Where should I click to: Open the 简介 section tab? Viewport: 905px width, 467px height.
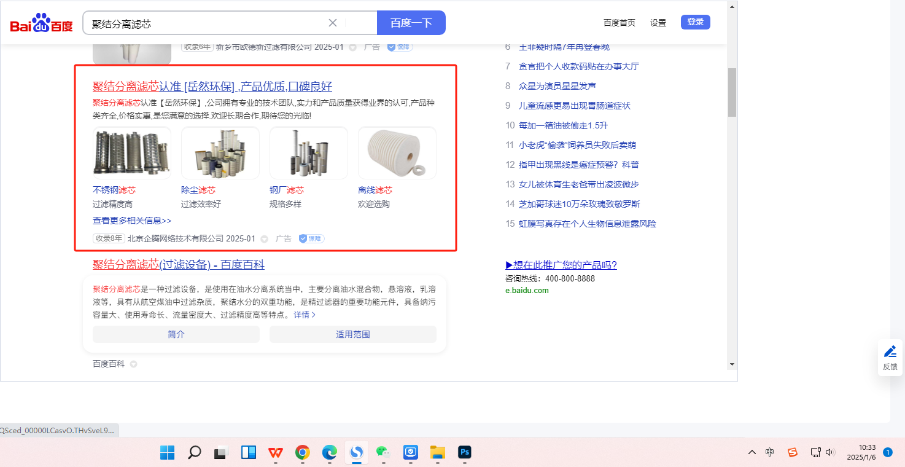point(176,334)
